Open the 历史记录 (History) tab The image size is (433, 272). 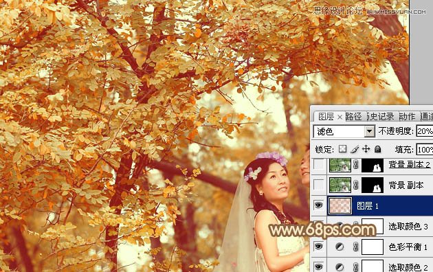381,117
